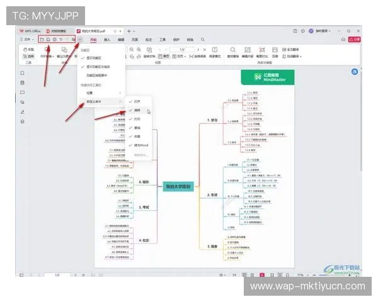
Task: Toggle 转为Word in the custom commands submenu
Action: (141, 145)
